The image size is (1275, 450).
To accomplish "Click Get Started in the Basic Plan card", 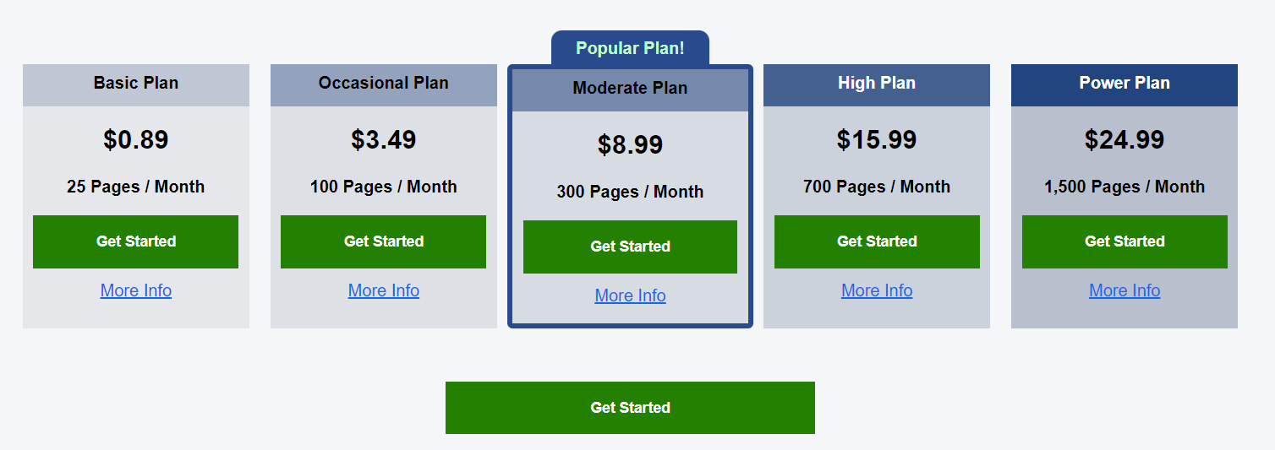I will pyautogui.click(x=135, y=241).
